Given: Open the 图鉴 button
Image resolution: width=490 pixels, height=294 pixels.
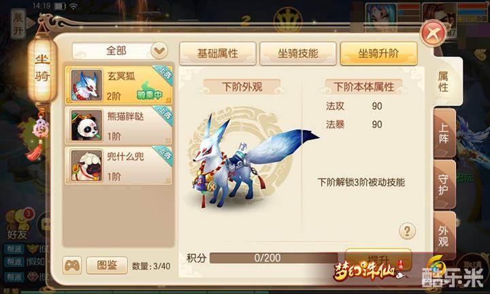Looking at the screenshot, I should (107, 265).
